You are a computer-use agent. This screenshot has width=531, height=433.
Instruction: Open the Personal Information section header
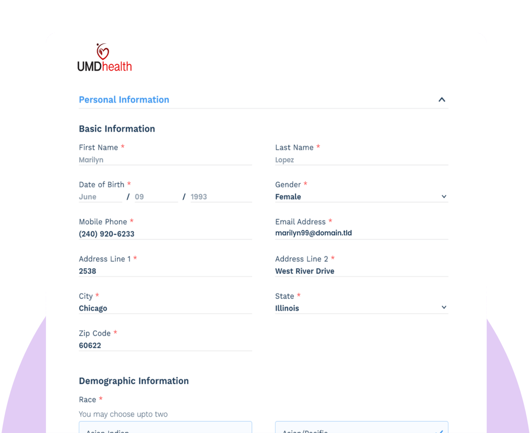click(x=263, y=100)
